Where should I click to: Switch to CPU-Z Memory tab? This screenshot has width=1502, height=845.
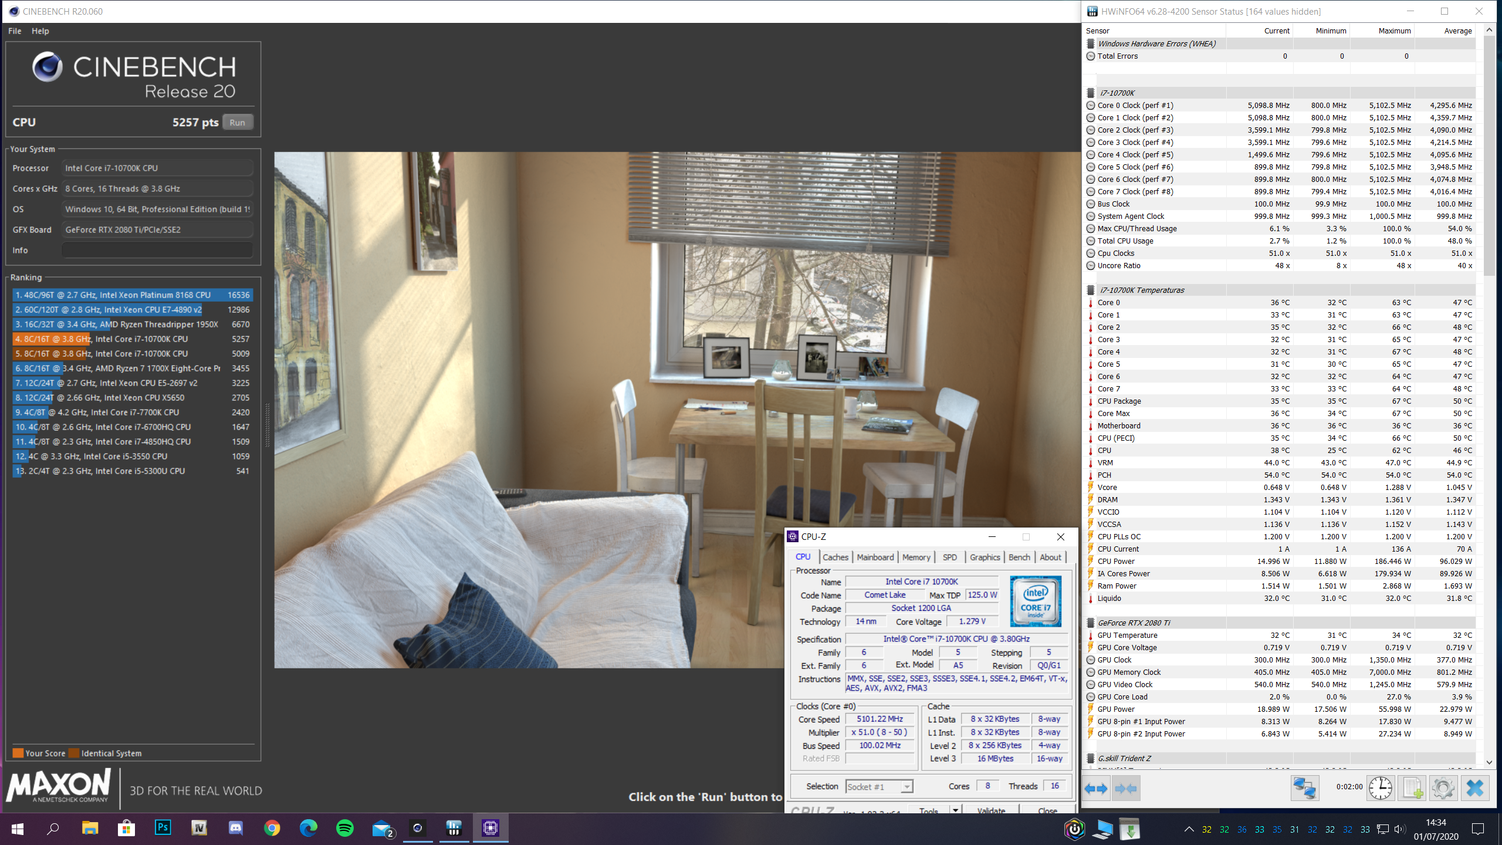[916, 557]
